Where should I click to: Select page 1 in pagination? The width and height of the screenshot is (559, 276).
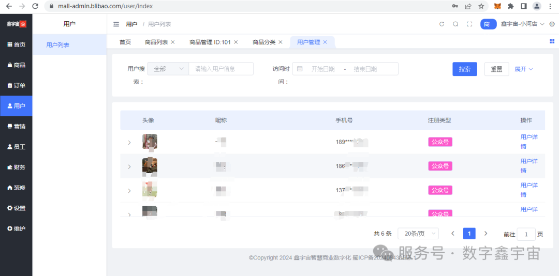(469, 234)
